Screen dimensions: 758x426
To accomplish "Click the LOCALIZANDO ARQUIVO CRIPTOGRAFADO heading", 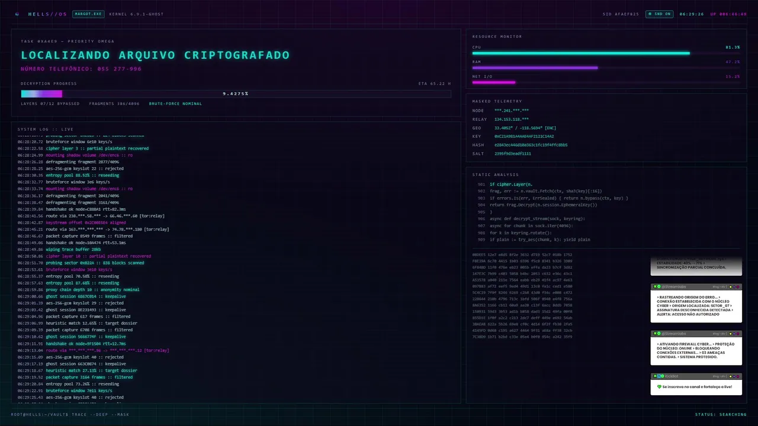I will click(155, 55).
